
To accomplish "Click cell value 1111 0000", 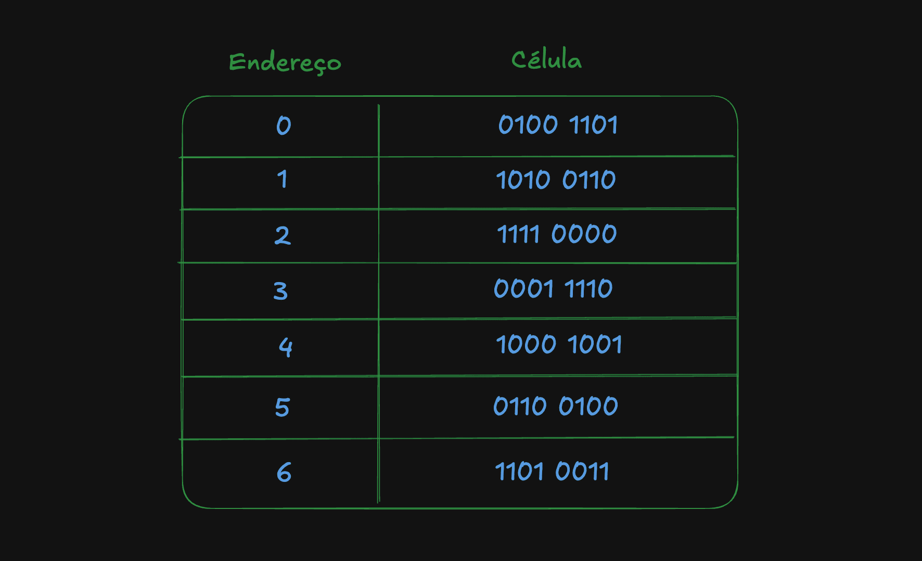I will pyautogui.click(x=557, y=234).
